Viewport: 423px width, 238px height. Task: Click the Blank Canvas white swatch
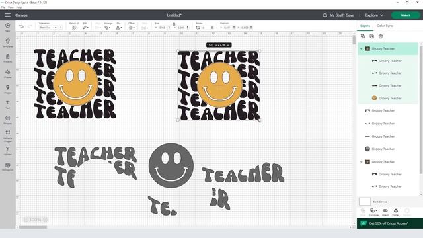[x=365, y=202]
